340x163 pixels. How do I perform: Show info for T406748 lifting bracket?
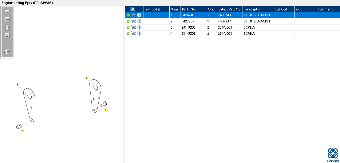pyautogui.click(x=139, y=15)
